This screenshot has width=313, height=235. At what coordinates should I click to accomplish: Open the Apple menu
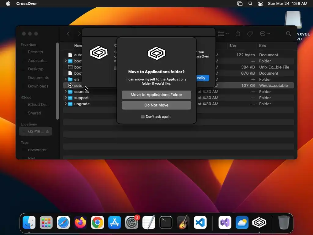8,3
